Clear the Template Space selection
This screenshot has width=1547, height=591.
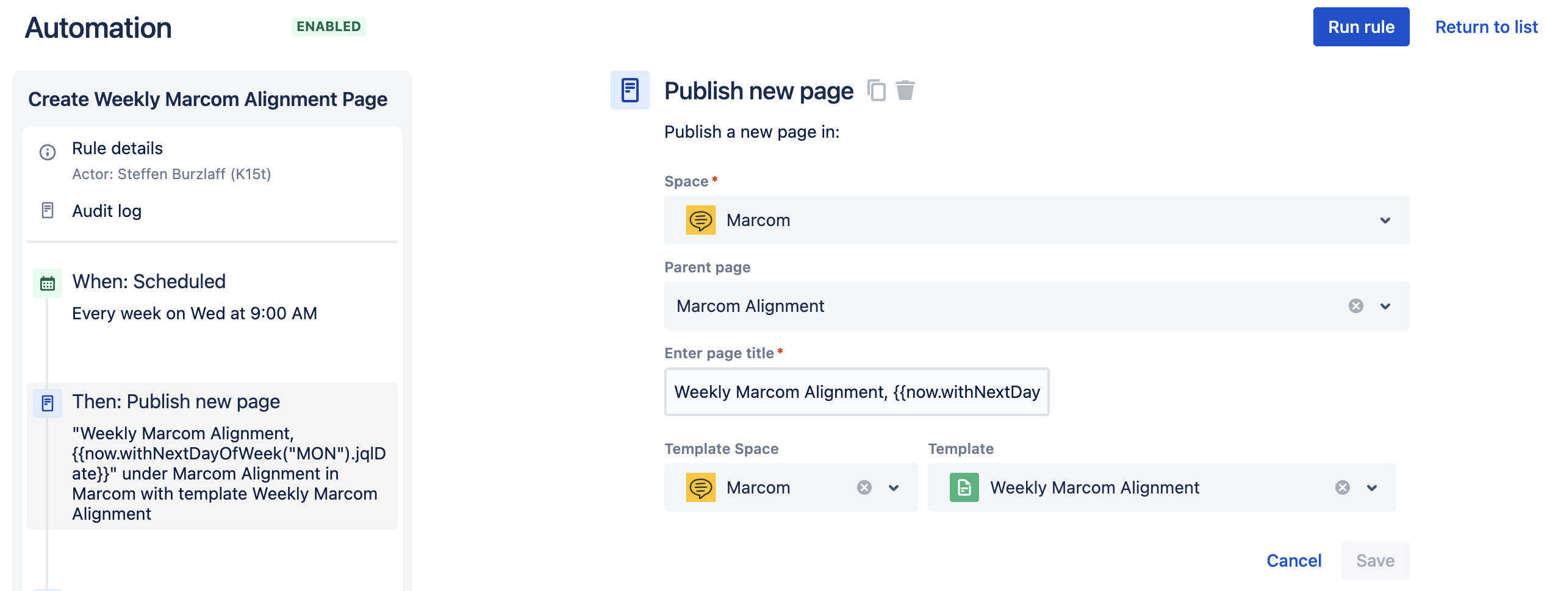coord(864,487)
